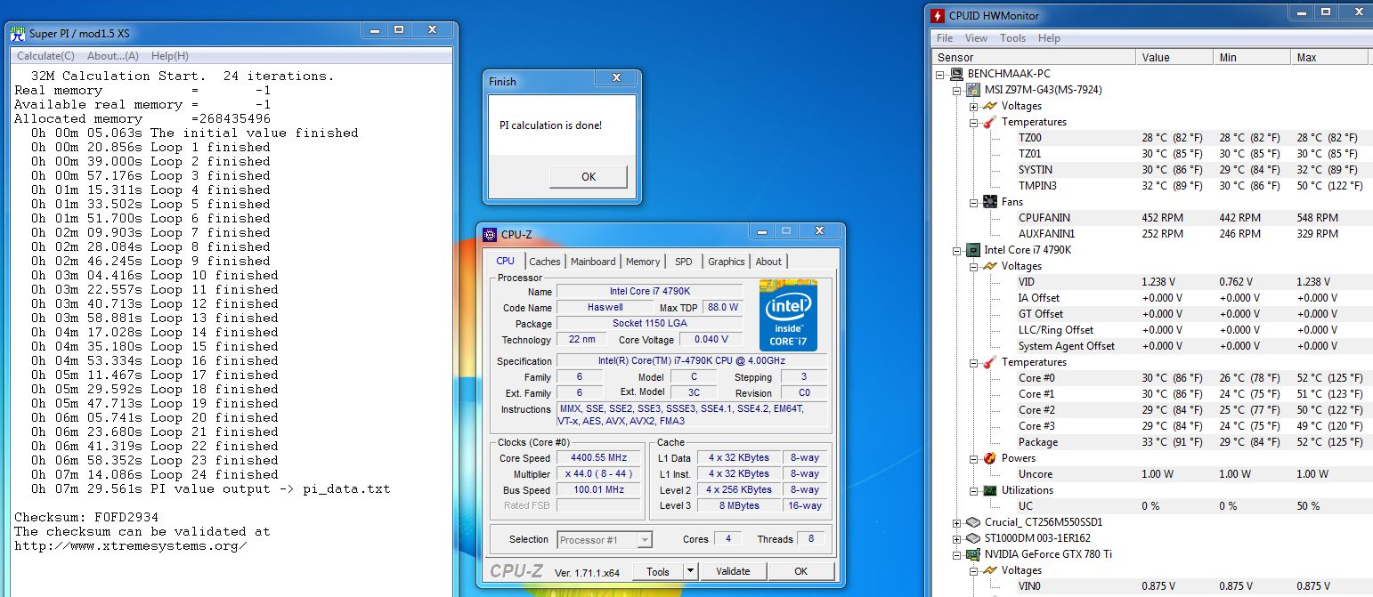Switch to the Memory tab in CPU-Z

tap(643, 262)
